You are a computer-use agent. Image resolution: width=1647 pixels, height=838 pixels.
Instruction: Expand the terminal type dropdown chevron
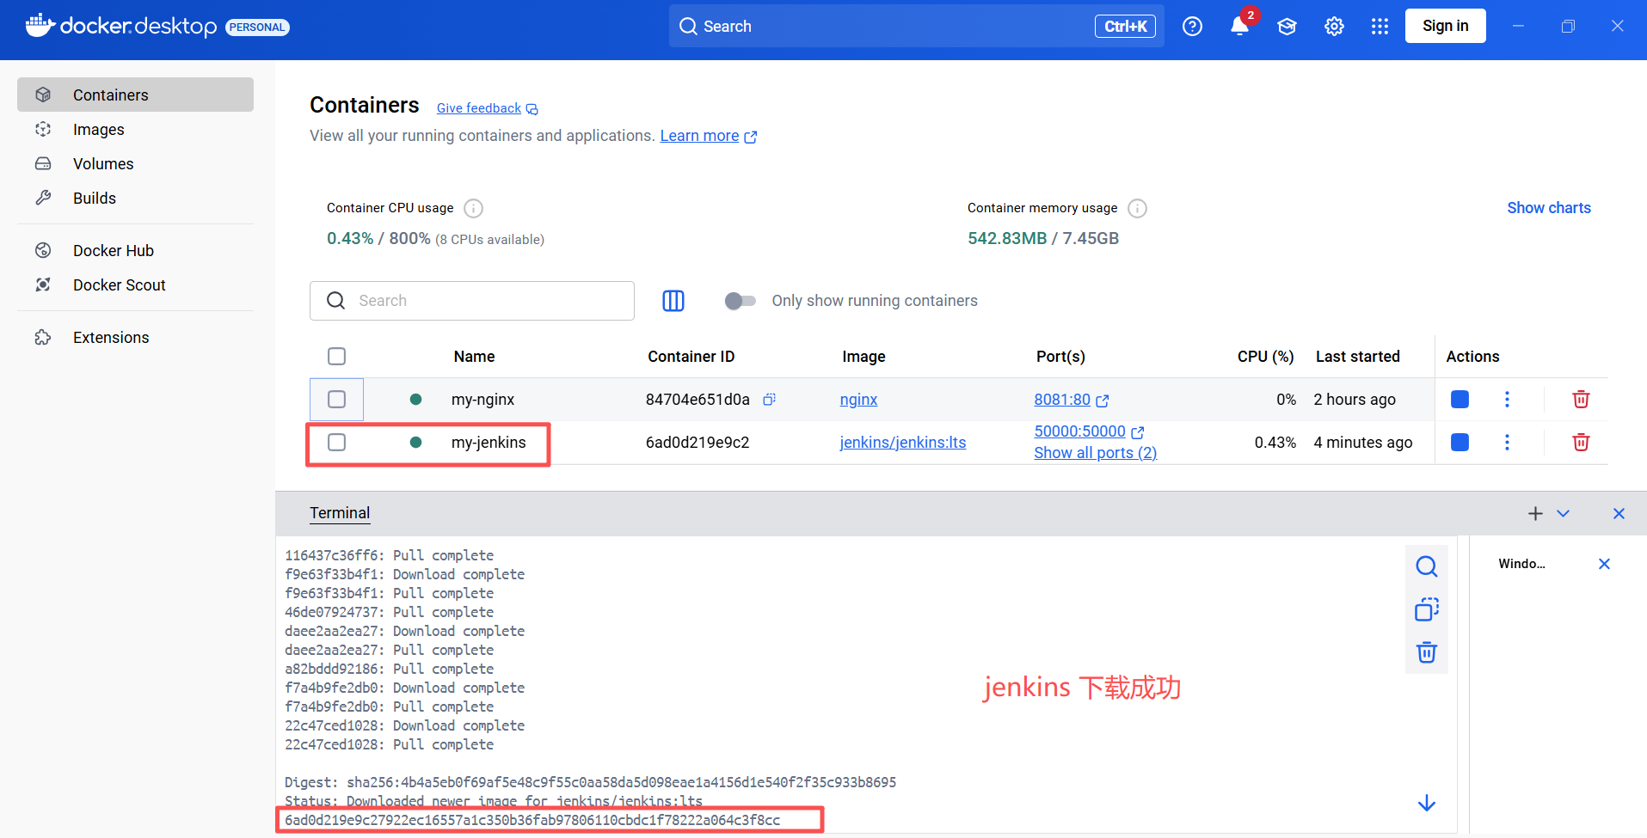[x=1564, y=513]
